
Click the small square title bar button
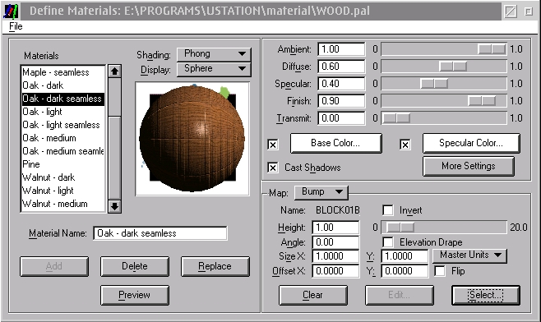[x=529, y=11]
